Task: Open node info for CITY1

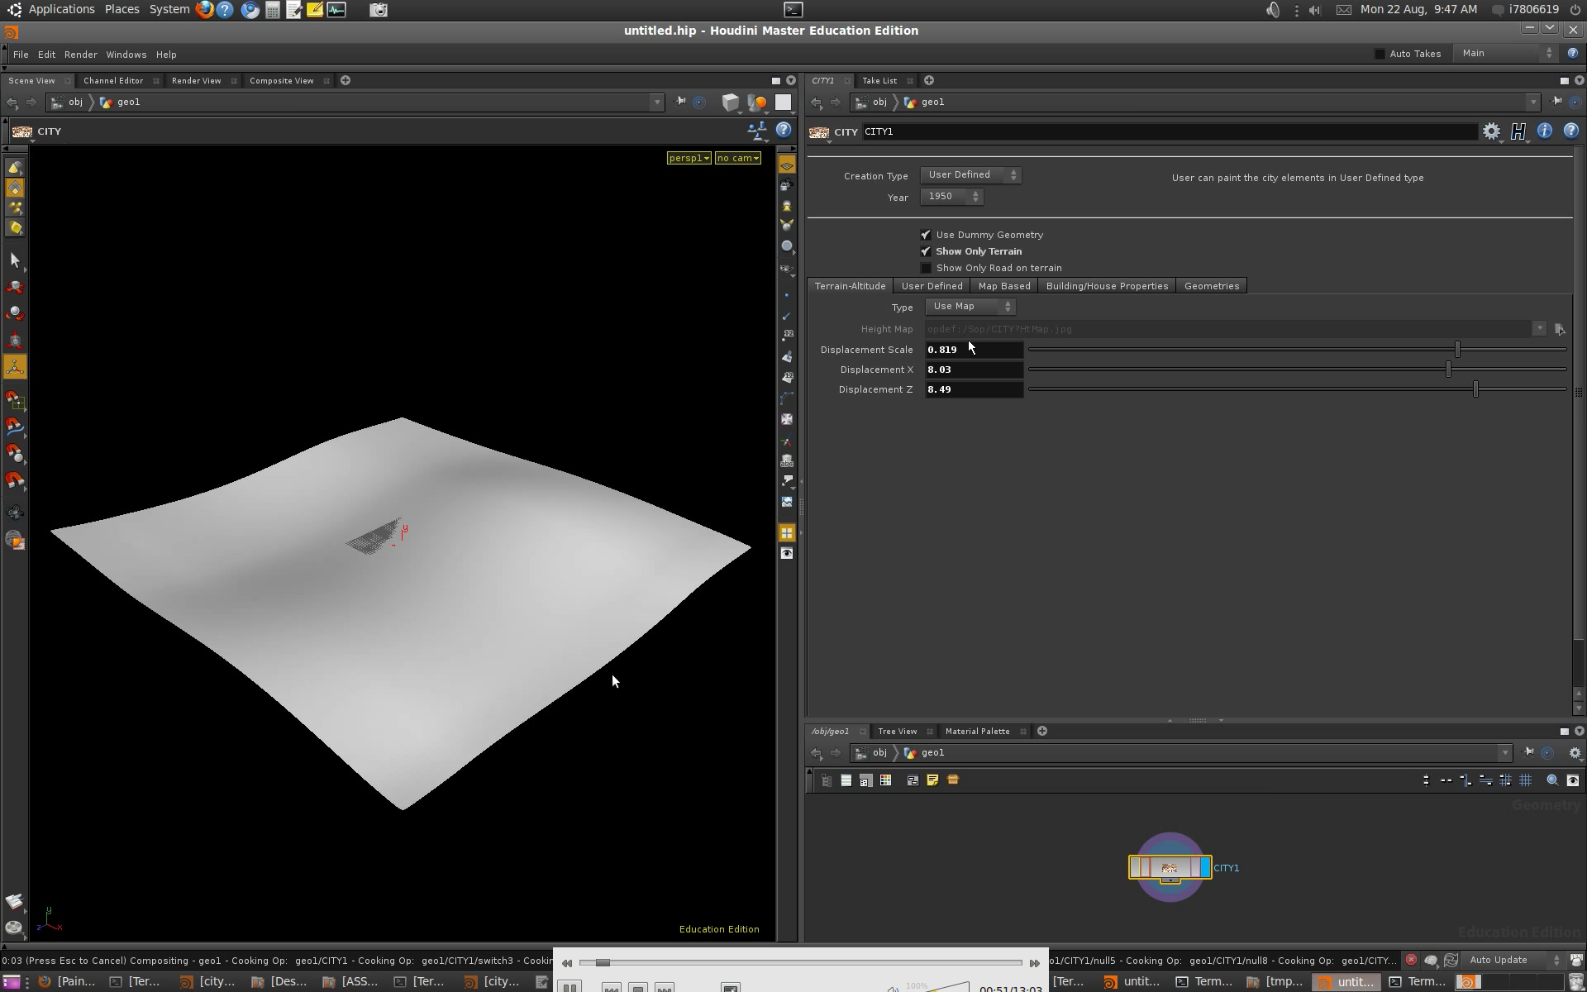Action: coord(1544,131)
